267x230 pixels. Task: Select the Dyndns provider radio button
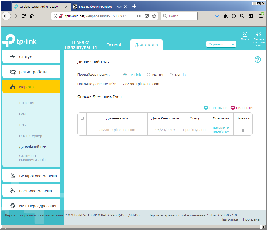tap(171, 75)
